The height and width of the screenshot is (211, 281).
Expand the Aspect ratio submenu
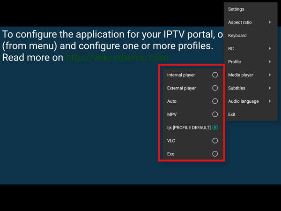click(240, 23)
